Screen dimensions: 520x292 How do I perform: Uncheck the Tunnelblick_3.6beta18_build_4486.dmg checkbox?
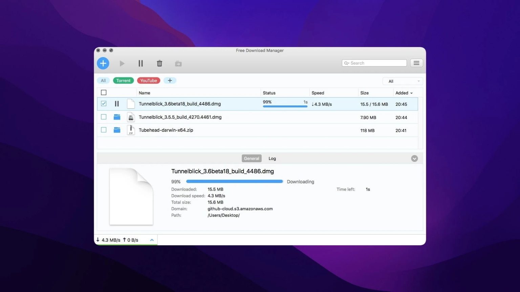pyautogui.click(x=104, y=104)
